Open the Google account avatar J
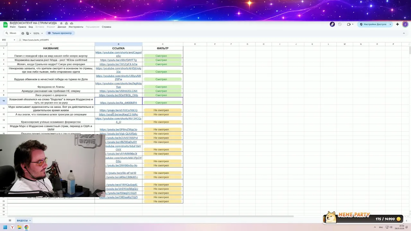This screenshot has height=231, width=411. tap(405, 24)
